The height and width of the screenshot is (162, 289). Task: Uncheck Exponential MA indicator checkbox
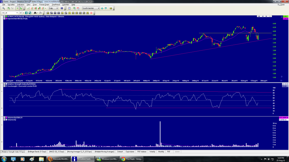[x=5, y=19]
